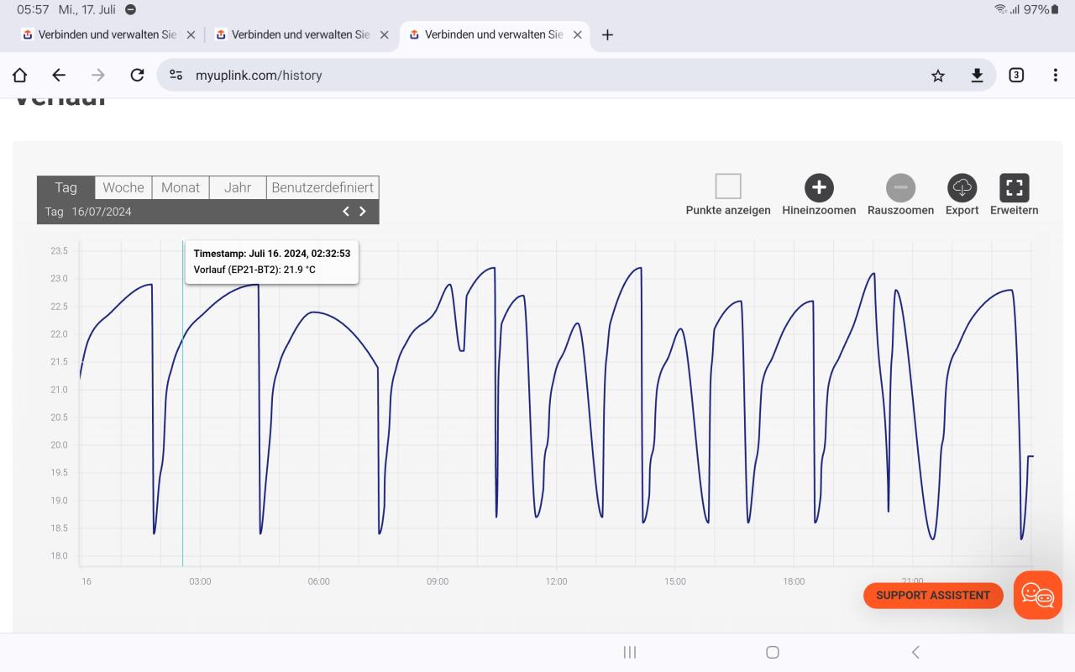This screenshot has width=1075, height=672.
Task: Close the first Verbinden und verwalten tab
Action: 191,35
